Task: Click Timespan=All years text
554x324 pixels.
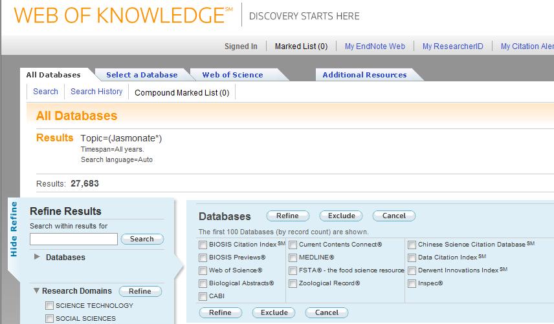Action: tap(113, 149)
